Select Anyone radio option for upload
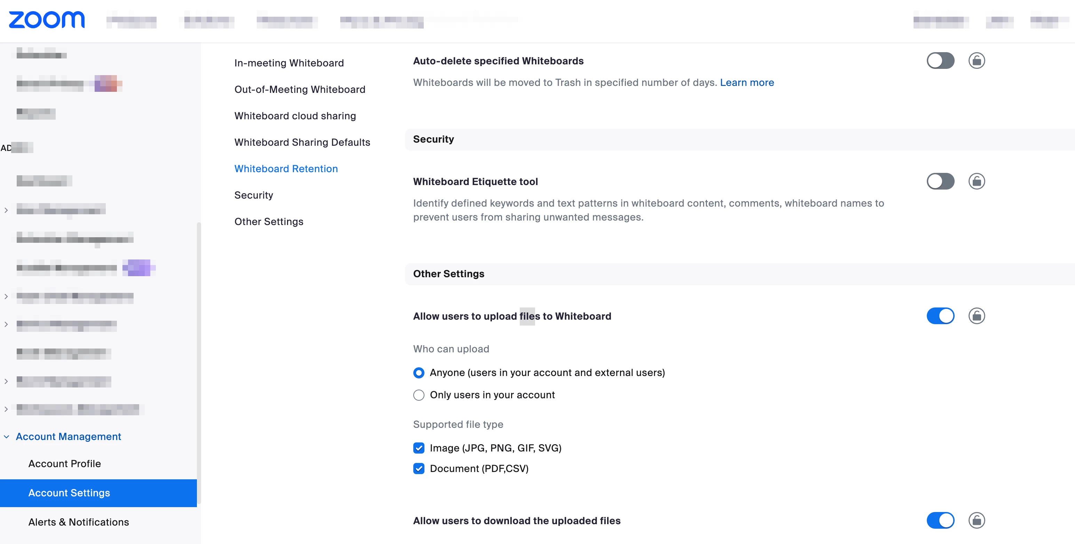This screenshot has height=544, width=1075. 419,373
